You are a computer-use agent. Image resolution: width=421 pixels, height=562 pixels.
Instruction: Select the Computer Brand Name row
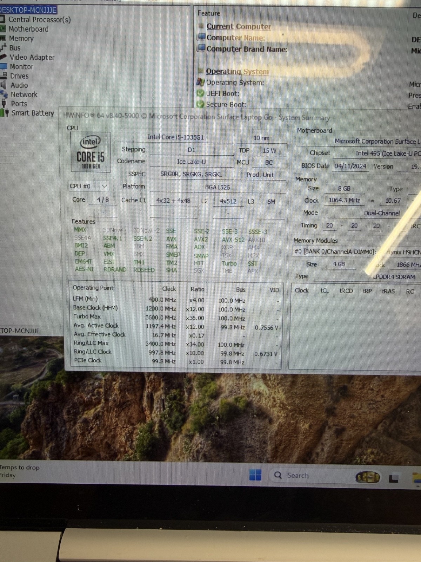[247, 49]
